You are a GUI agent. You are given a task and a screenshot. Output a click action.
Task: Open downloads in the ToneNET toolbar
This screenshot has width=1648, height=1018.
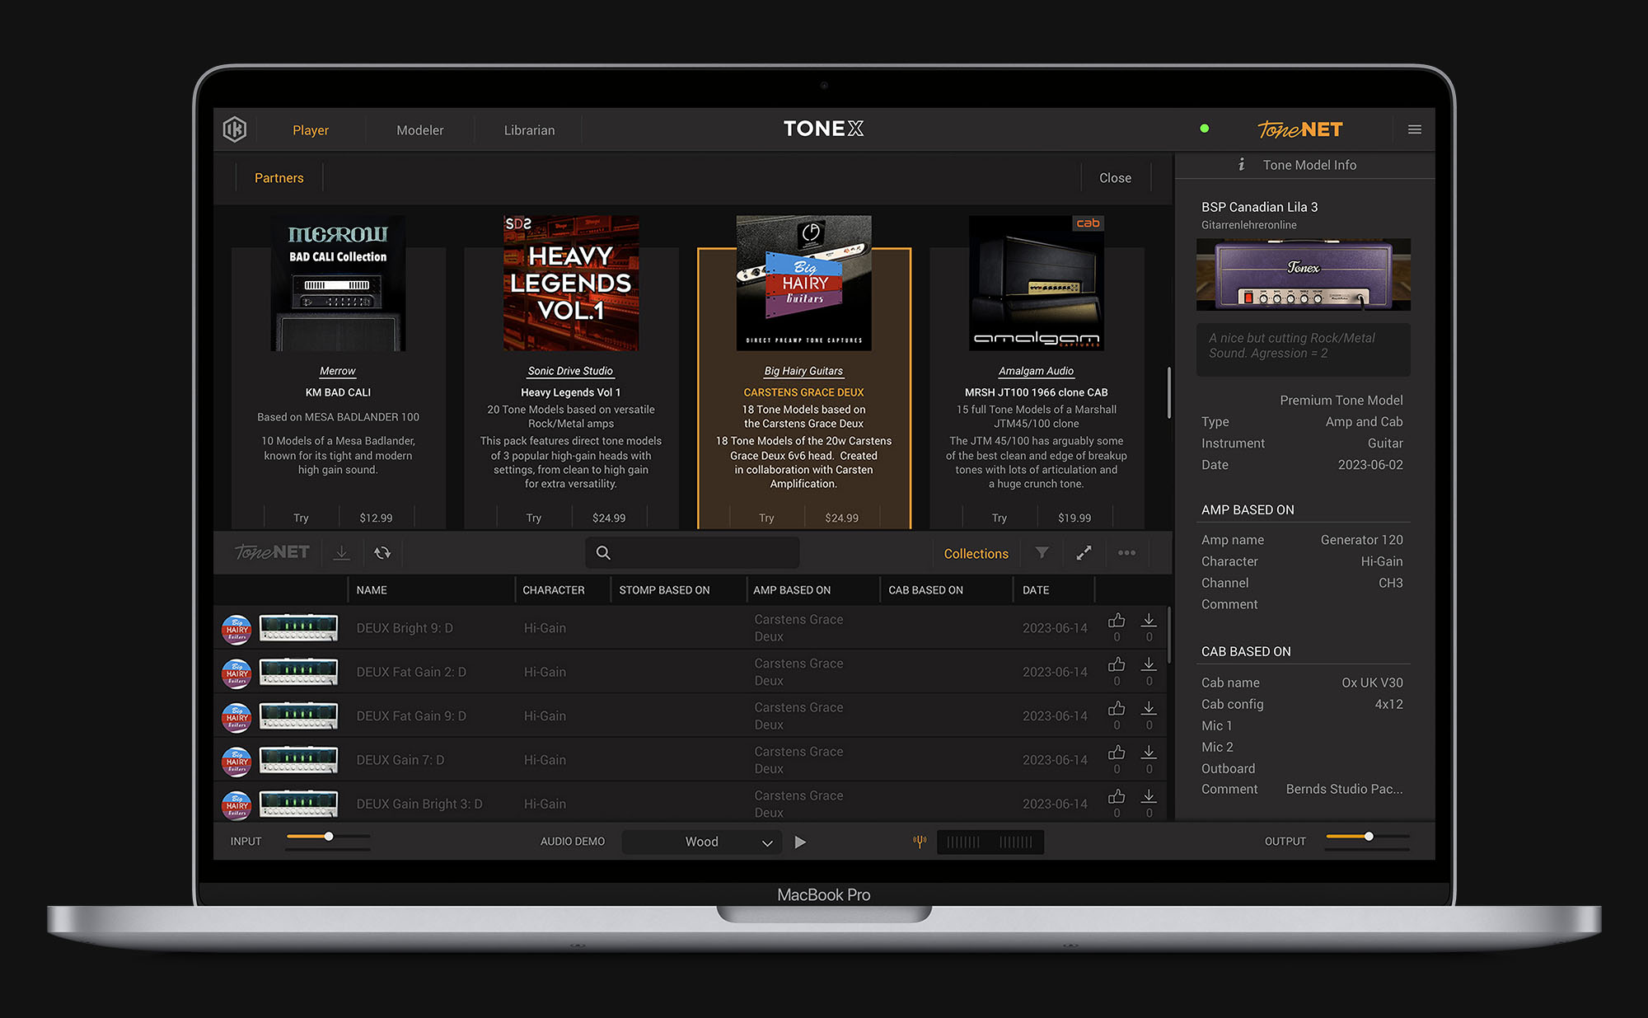(x=341, y=552)
